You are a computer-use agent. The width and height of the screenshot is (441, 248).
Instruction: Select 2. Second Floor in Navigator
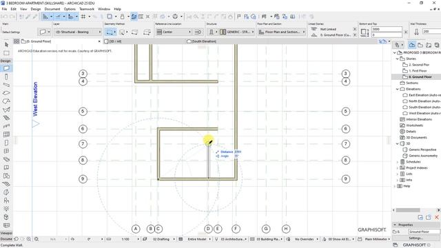pyautogui.click(x=419, y=65)
